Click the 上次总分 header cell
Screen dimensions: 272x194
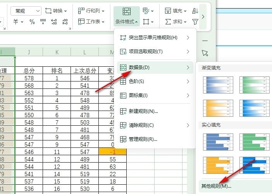84,71
